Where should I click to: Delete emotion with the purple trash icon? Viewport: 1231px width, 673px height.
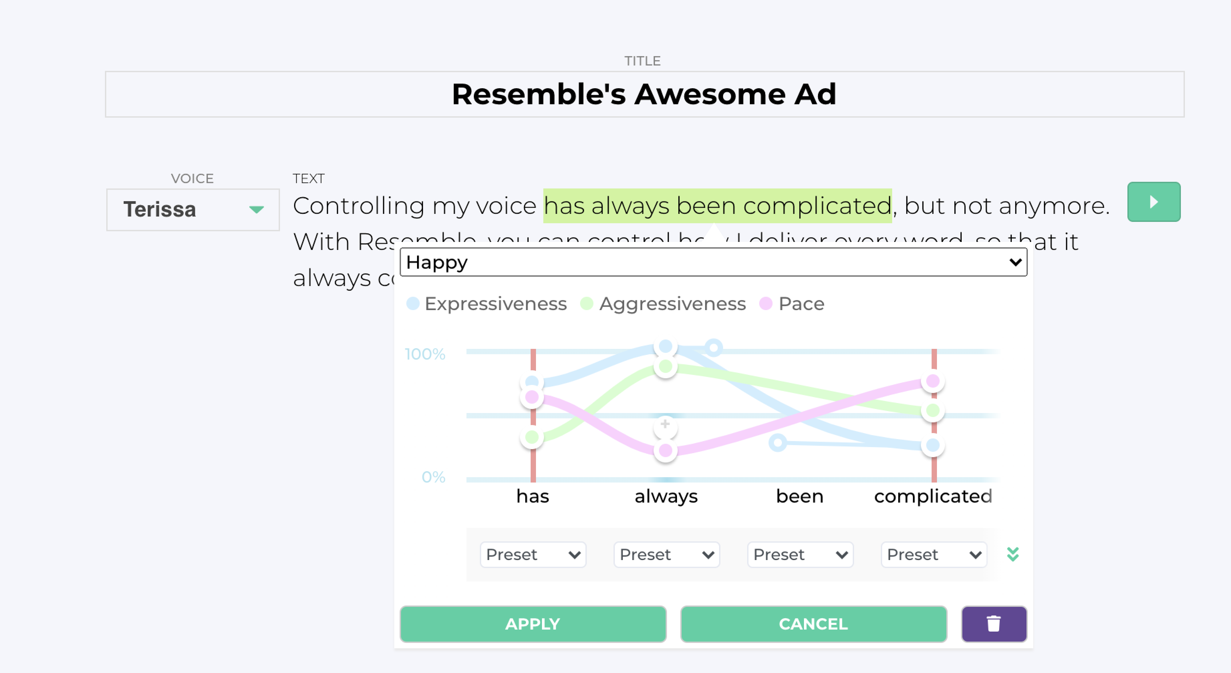click(x=993, y=623)
